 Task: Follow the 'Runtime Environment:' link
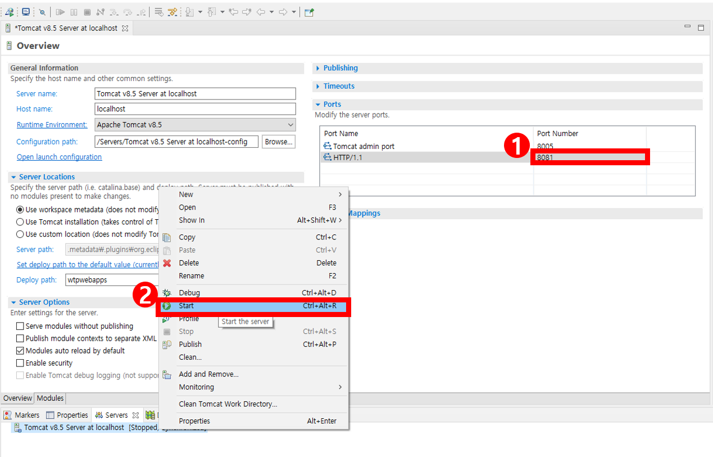point(52,125)
